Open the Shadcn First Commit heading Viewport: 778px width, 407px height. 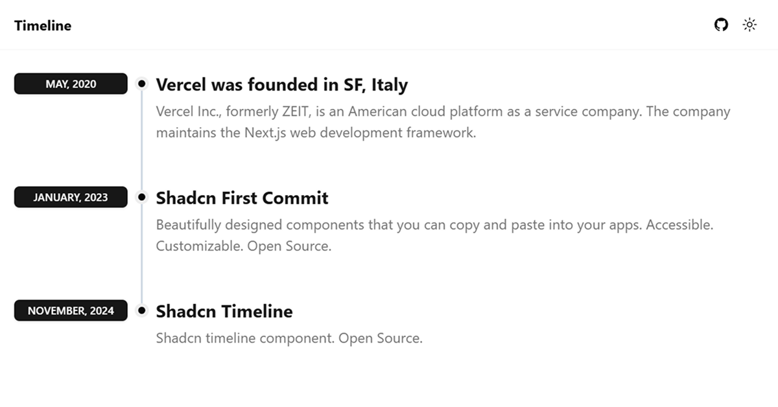click(x=242, y=198)
